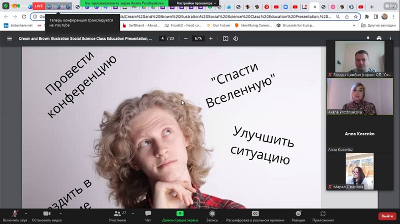Viewport: 400px width, 224px height.
Task: Start recording with the Запись button
Action: (x=212, y=214)
